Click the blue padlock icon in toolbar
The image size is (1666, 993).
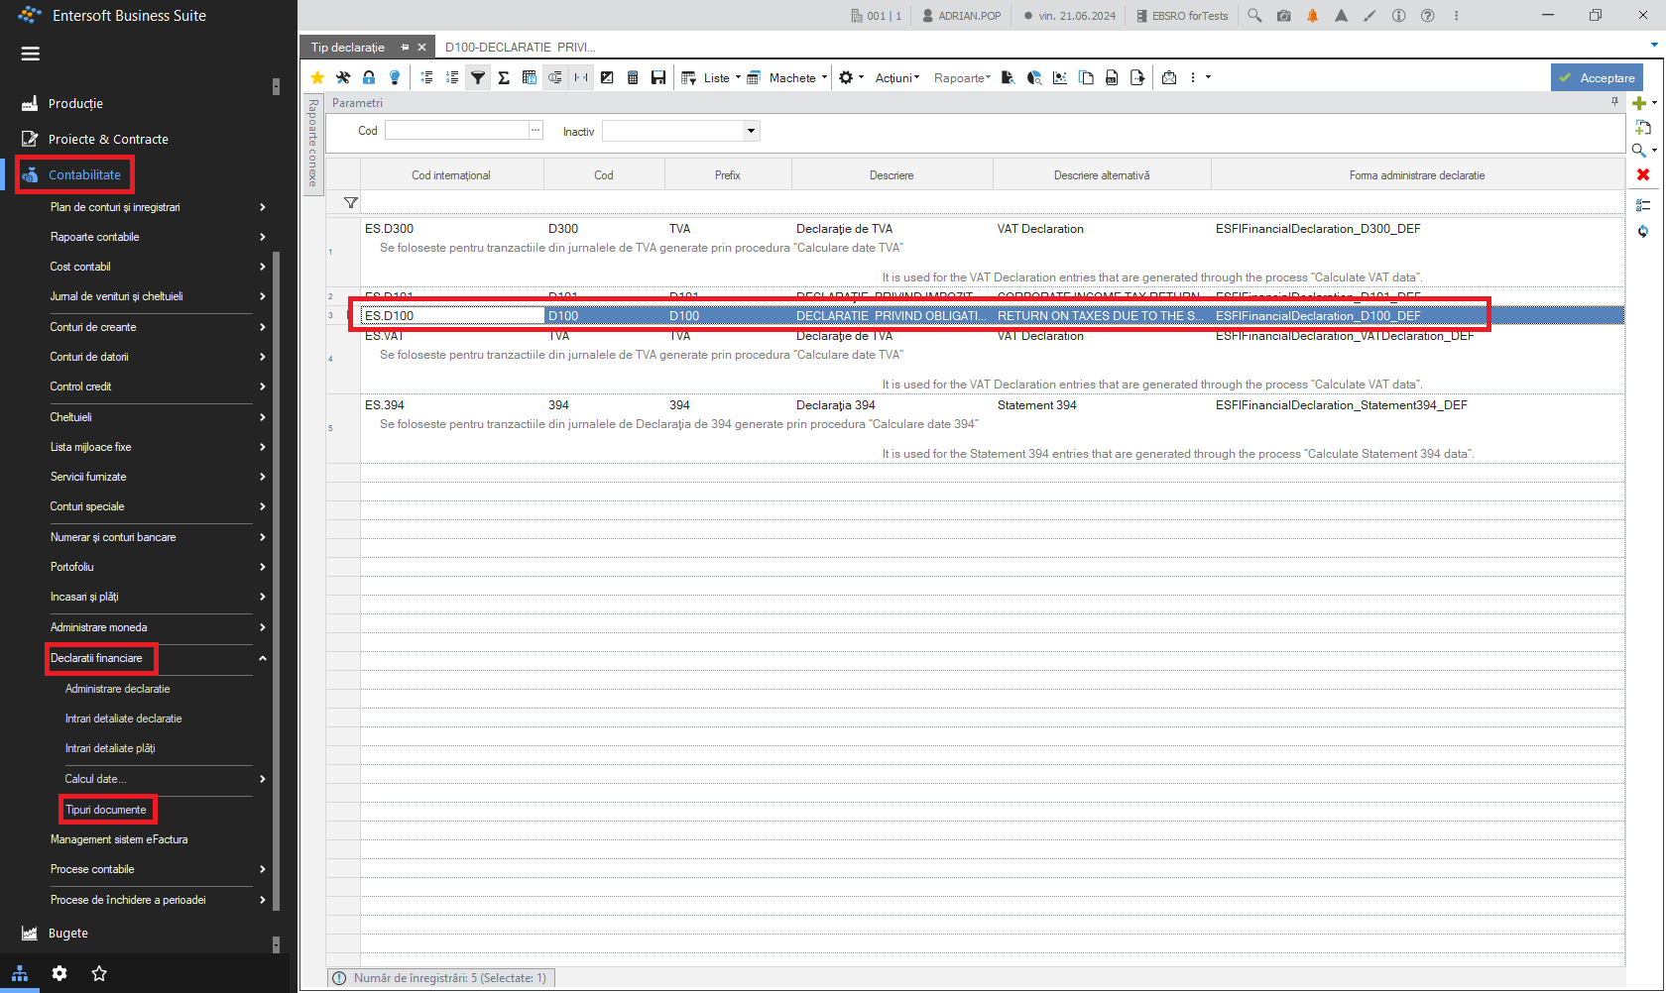[x=369, y=77]
